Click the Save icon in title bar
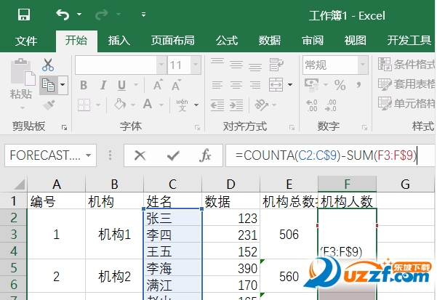Screen dimensions: 437x300 [x=23, y=15]
